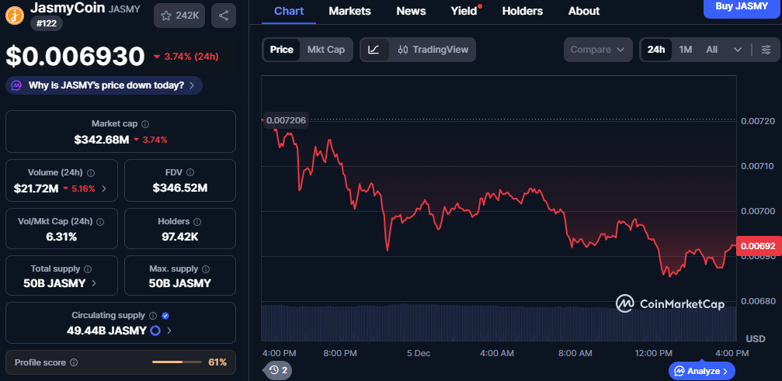Screen dimensions: 782x381
Task: Click the Analyze button below chart
Action: coord(701,371)
